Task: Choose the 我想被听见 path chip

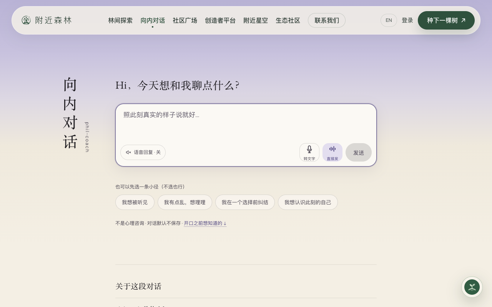Action: click(x=135, y=202)
